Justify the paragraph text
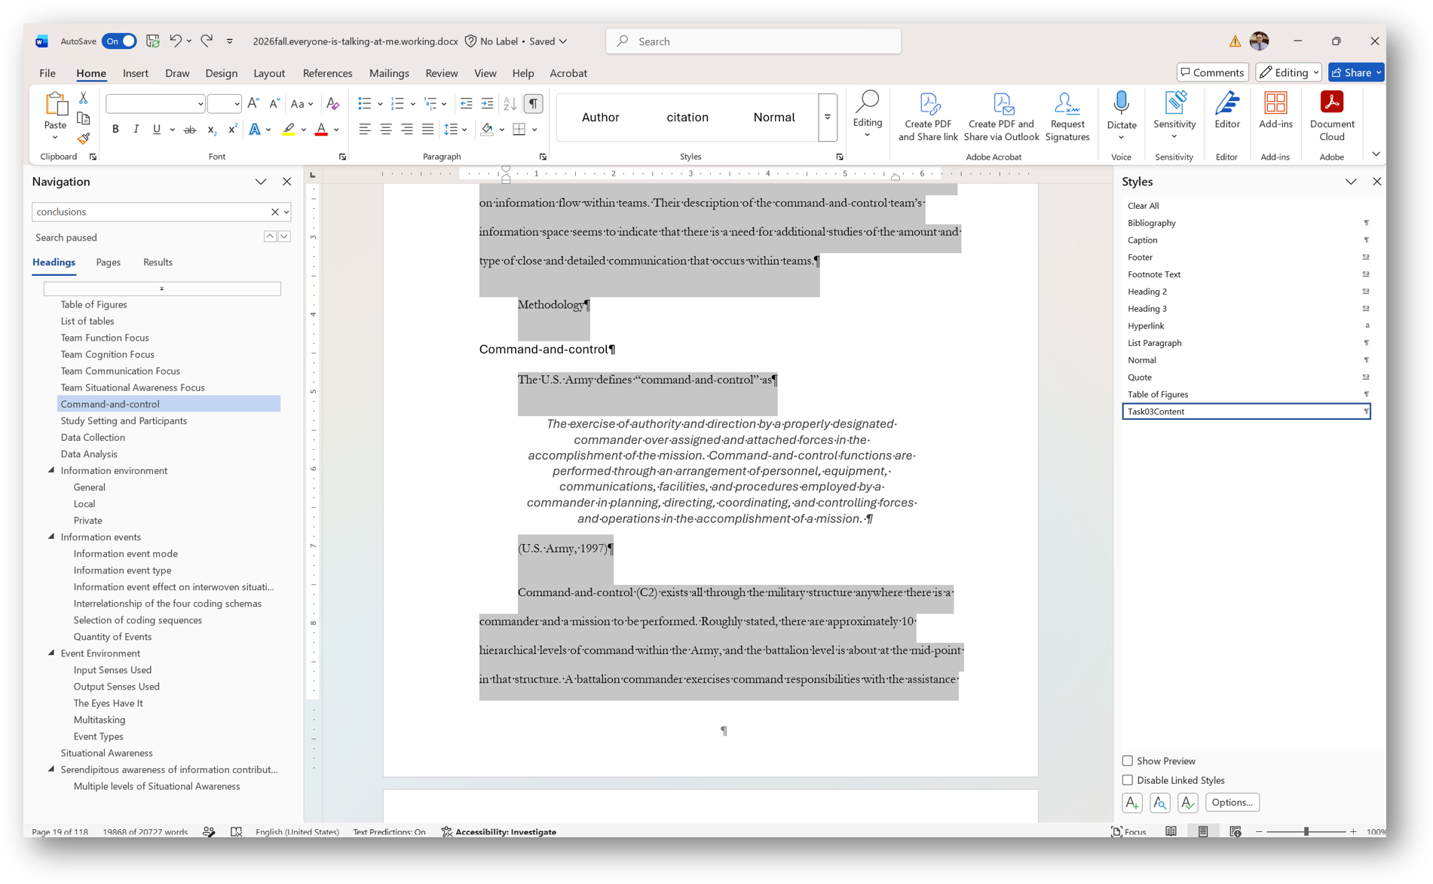1433x884 pixels. coord(427,130)
